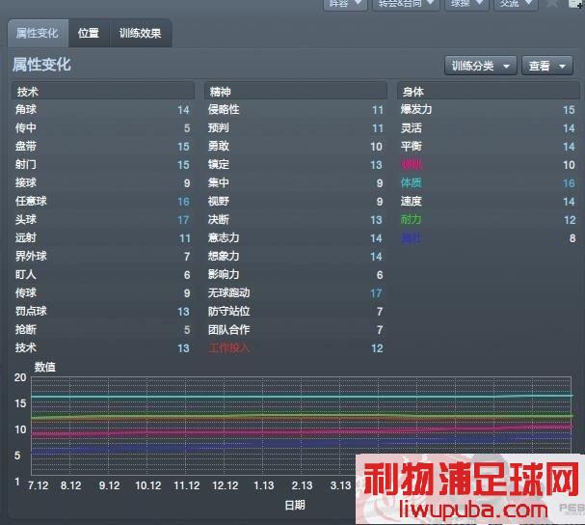
Task: Select the 镇定 attribute row
Action: tap(296, 164)
